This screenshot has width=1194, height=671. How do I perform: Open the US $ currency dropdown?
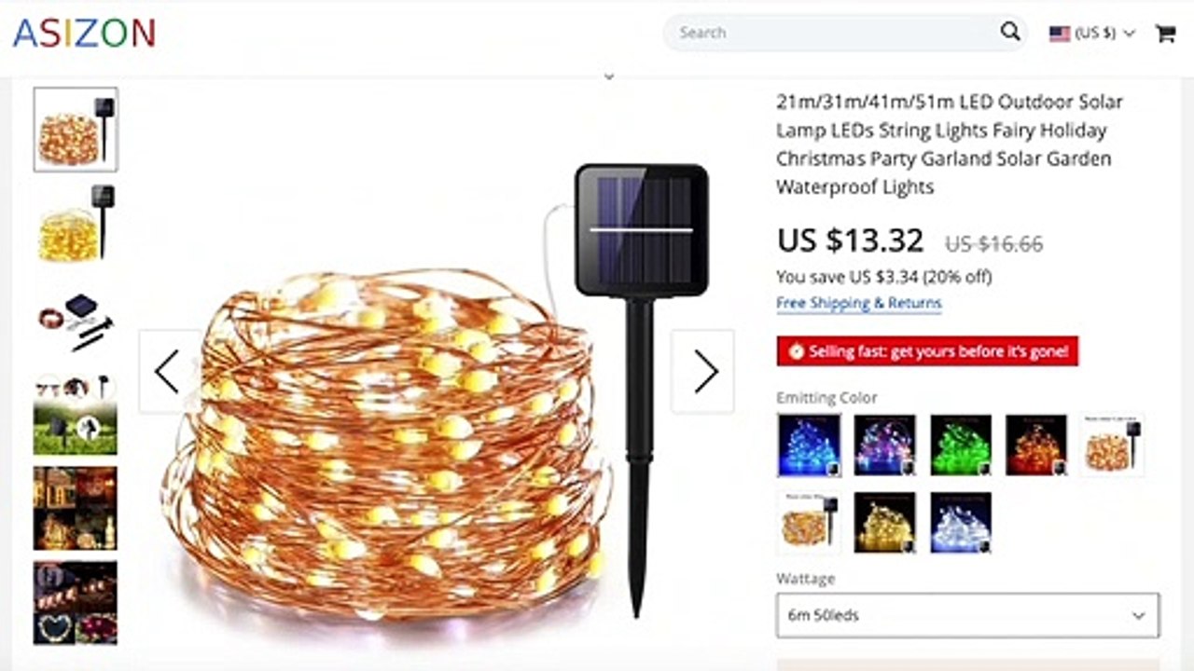click(1091, 34)
